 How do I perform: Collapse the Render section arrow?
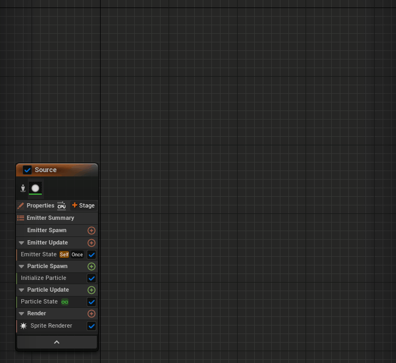(x=21, y=314)
